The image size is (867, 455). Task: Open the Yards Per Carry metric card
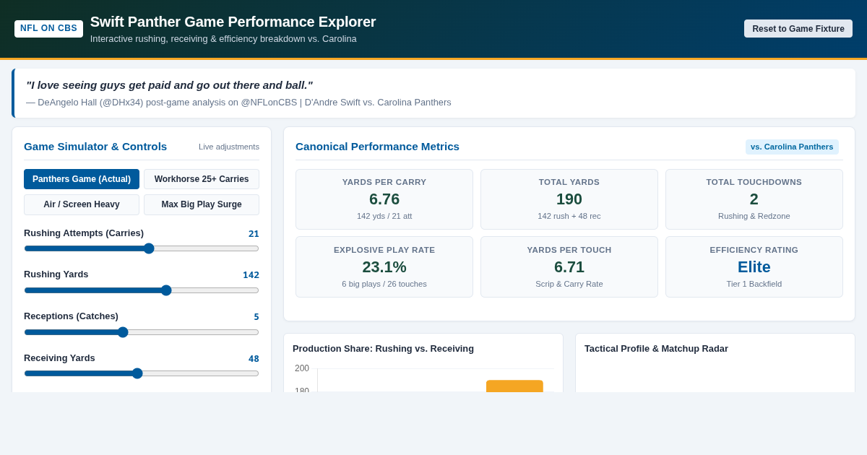pos(384,199)
